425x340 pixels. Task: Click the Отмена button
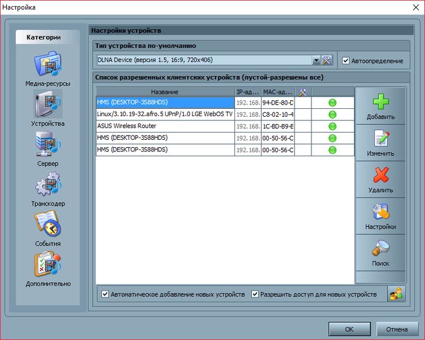tap(392, 329)
